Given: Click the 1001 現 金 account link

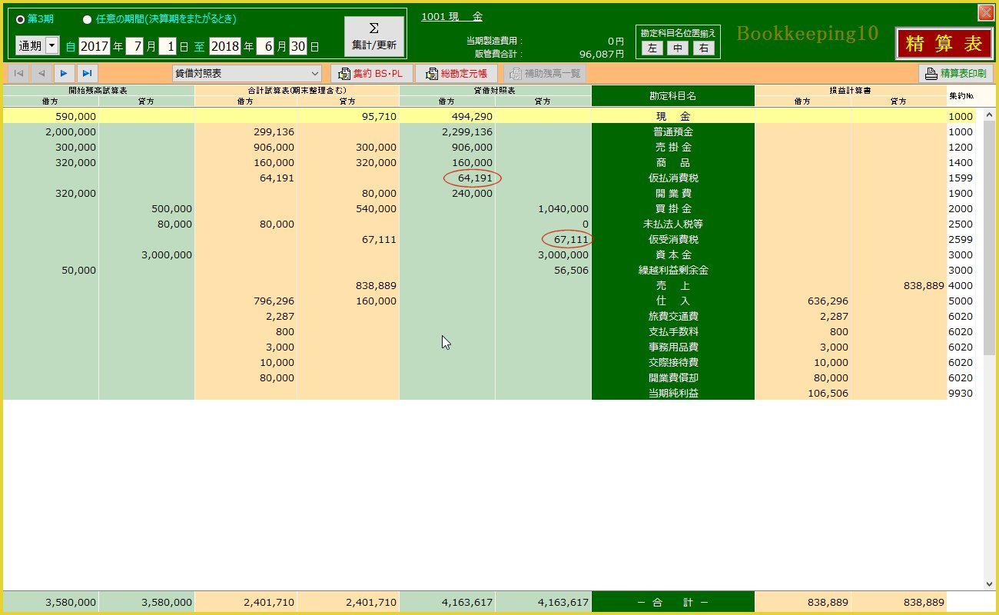Looking at the screenshot, I should pyautogui.click(x=452, y=17).
